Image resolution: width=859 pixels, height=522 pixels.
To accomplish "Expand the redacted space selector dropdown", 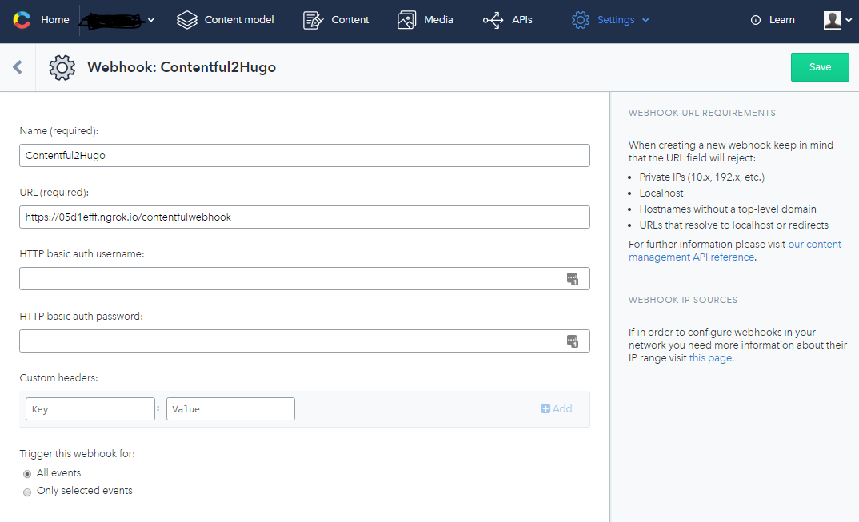I will [150, 20].
